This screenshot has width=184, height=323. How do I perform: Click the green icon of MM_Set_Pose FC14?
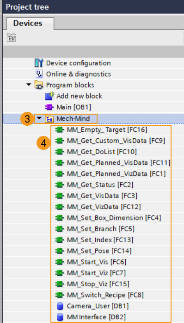point(60,251)
